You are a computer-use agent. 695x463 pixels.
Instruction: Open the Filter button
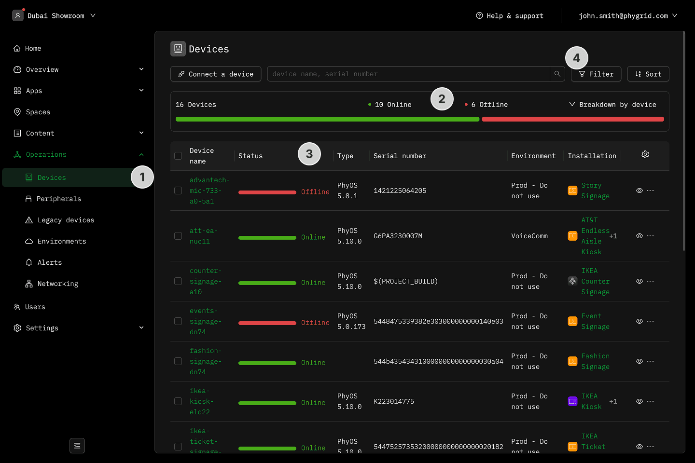click(596, 74)
